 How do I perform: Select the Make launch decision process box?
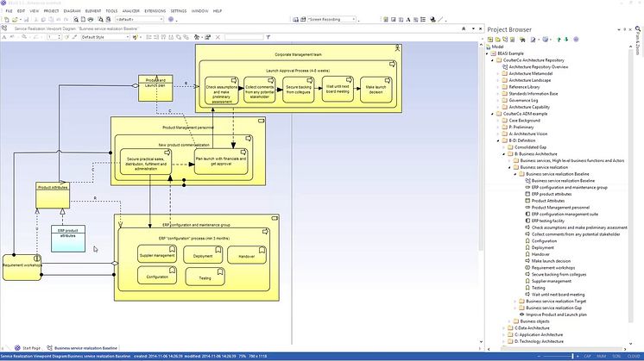pos(376,90)
